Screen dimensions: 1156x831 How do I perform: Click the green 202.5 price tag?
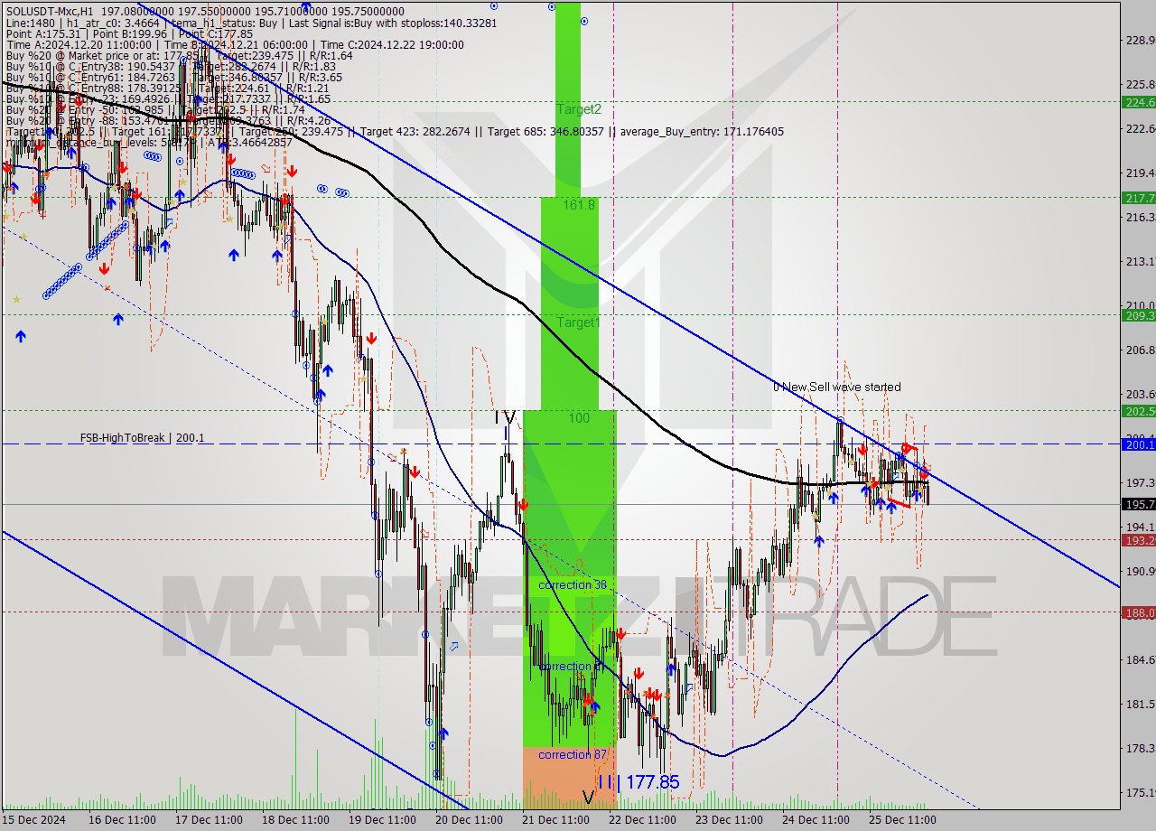click(x=1138, y=411)
